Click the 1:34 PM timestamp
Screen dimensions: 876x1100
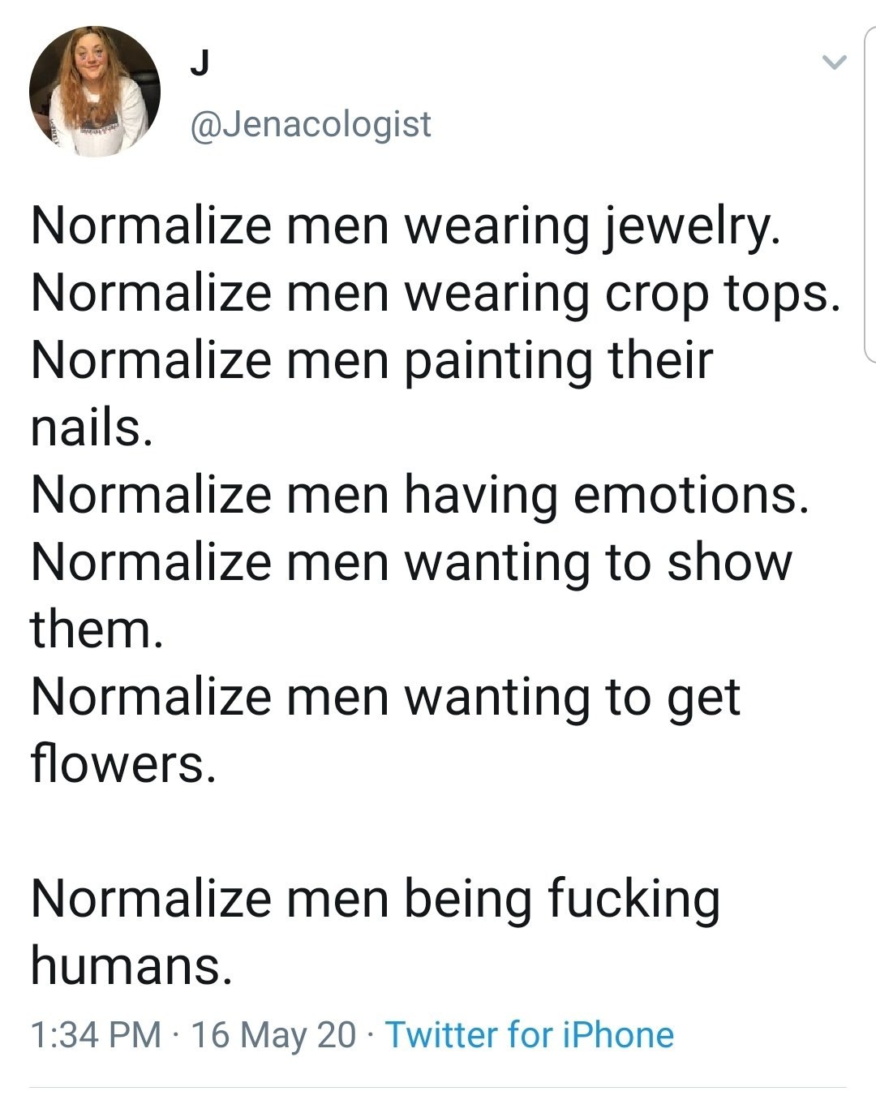click(96, 1034)
